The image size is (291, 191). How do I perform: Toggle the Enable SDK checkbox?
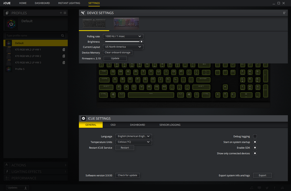click(255, 148)
